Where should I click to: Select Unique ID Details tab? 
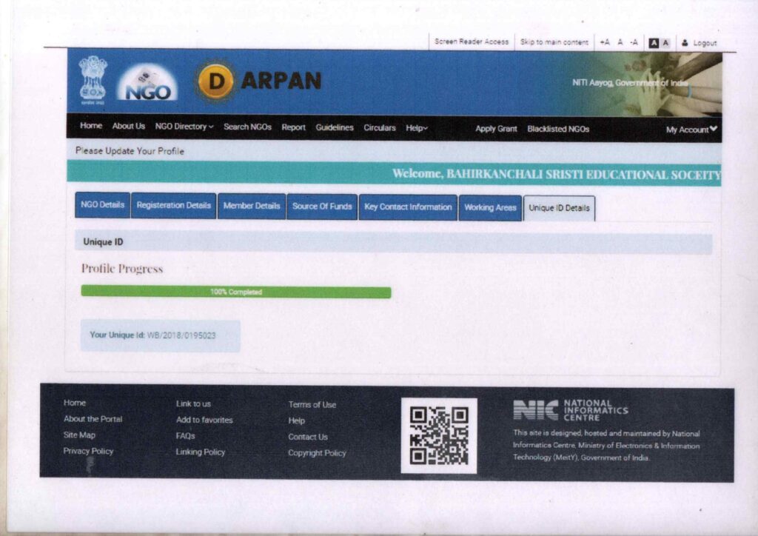[x=560, y=208]
